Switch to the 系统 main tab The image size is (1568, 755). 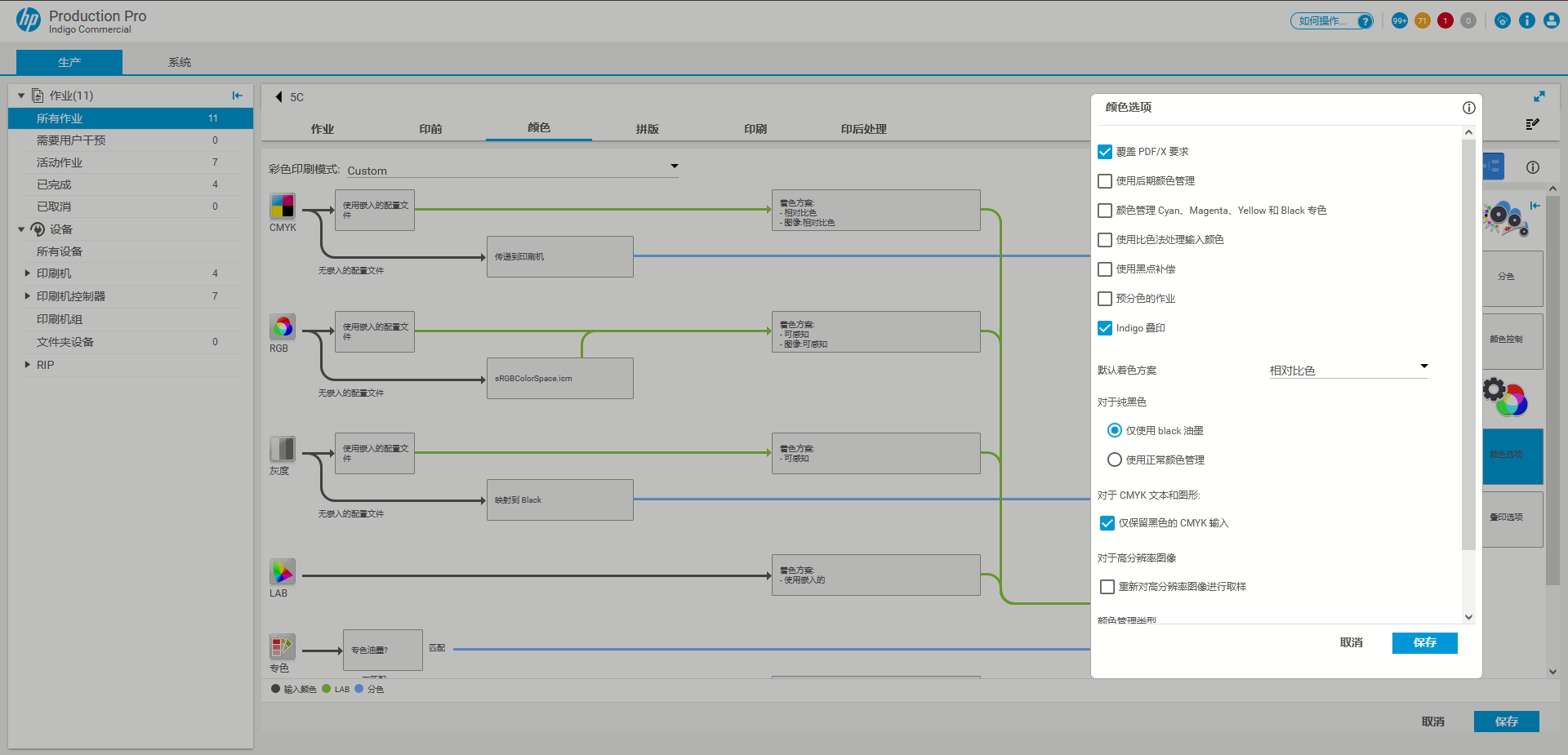coord(180,62)
